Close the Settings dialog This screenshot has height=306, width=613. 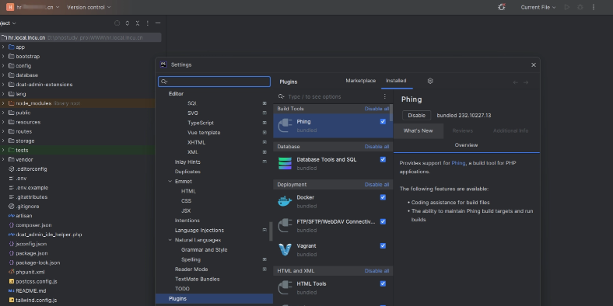pos(534,64)
